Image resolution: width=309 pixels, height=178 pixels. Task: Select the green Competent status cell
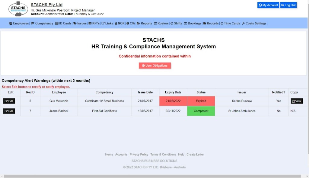coord(201,111)
